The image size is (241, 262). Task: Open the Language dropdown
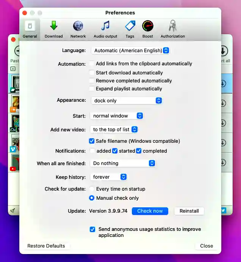click(130, 51)
